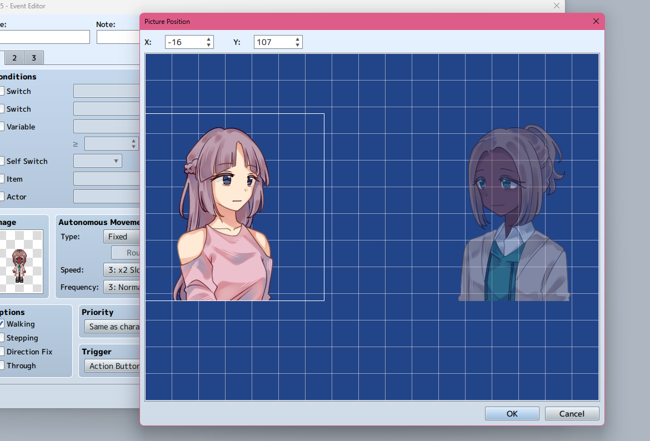Enable the Direction Fix checkbox

click(x=2, y=352)
